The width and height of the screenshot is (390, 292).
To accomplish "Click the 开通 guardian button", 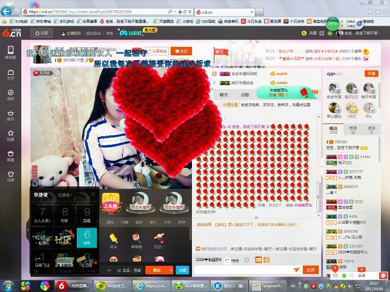I will pyautogui.click(x=371, y=74).
